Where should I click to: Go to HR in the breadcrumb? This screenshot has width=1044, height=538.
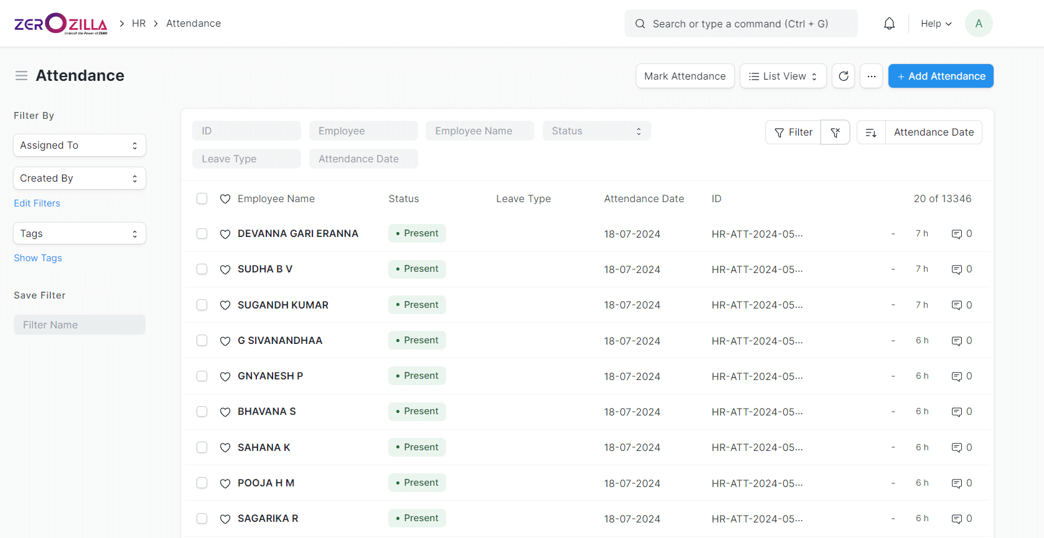click(139, 24)
